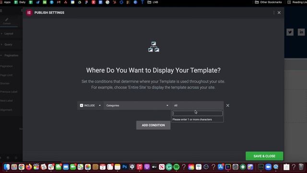Open Zoom from the dock
The height and width of the screenshot is (173, 307).
269,167
